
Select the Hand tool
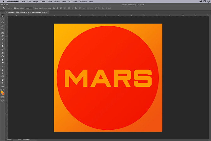pos(3,80)
